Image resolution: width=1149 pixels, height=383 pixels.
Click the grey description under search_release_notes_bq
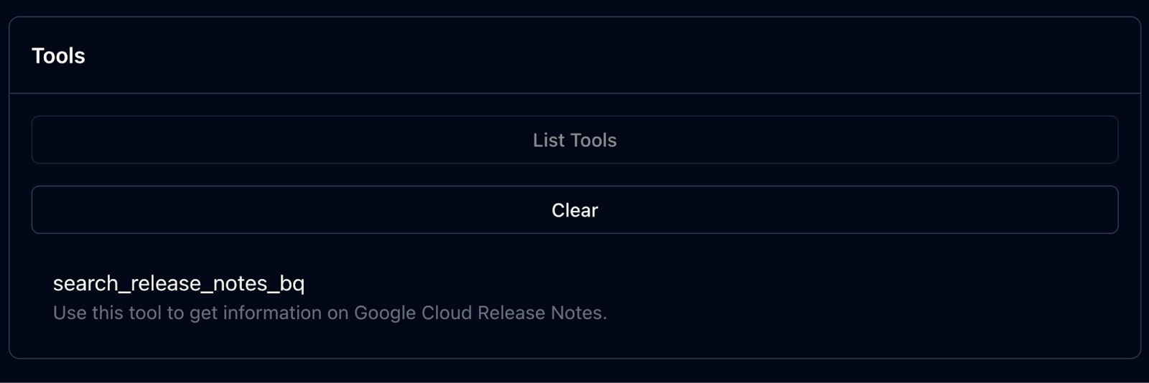330,313
